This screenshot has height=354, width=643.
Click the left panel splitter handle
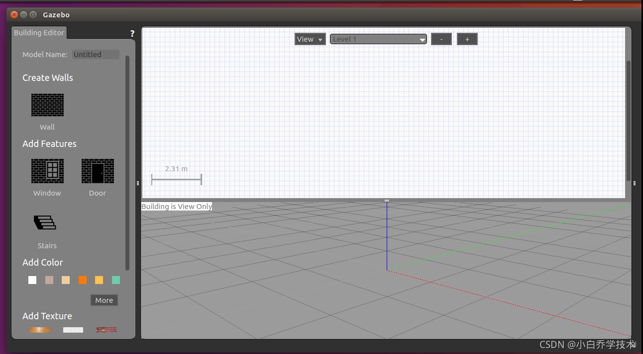138,183
